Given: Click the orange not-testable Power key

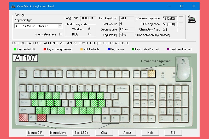Looking at the screenshot, I should click(152, 74).
